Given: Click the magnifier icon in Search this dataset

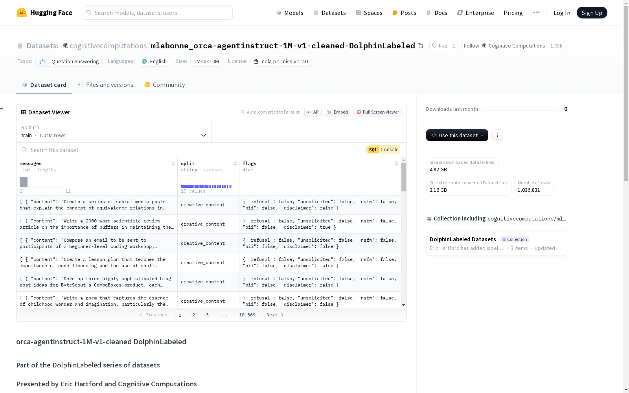Looking at the screenshot, I should (24, 150).
